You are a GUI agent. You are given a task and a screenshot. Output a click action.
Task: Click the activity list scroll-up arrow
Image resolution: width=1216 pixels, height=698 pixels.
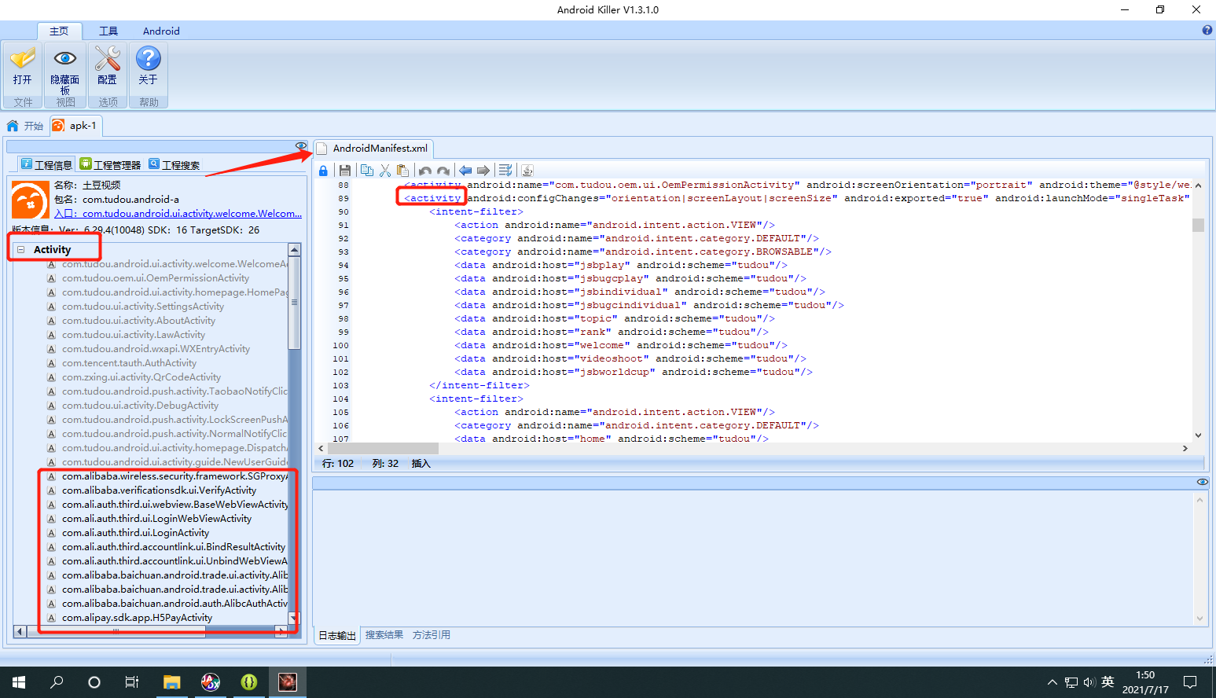295,250
